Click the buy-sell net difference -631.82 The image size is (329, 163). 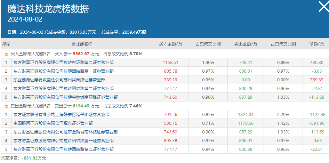30,158
